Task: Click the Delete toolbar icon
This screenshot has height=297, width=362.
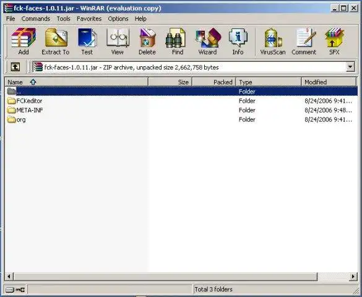Action: pos(147,41)
